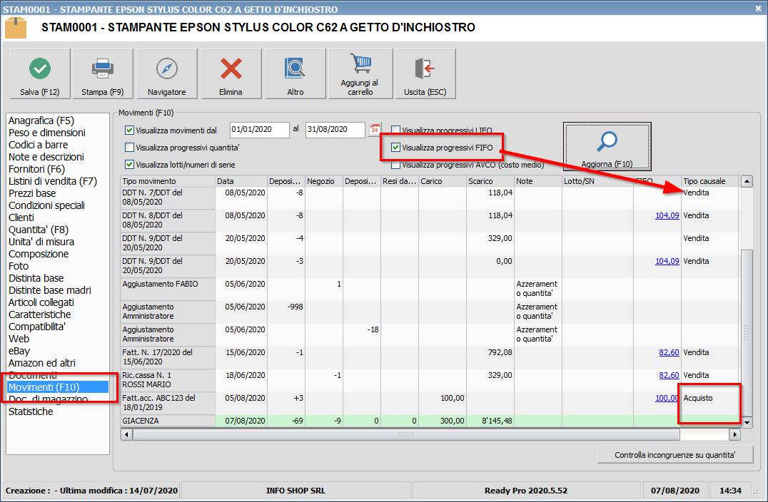Click the table's horizontal scrollbar thumb
Image resolution: width=768 pixels, height=502 pixels.
click(x=406, y=434)
